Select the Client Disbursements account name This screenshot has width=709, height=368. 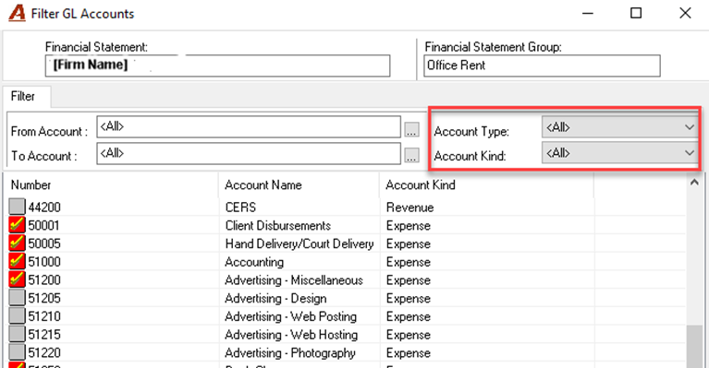tap(278, 225)
